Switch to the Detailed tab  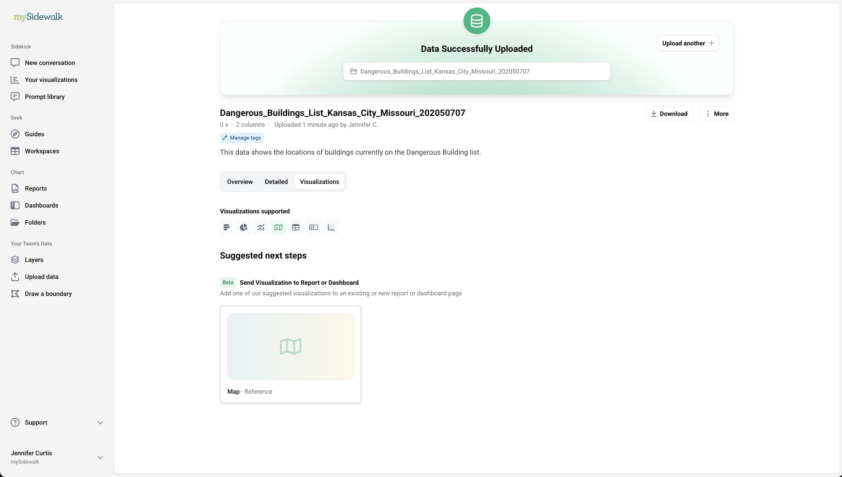(x=276, y=182)
